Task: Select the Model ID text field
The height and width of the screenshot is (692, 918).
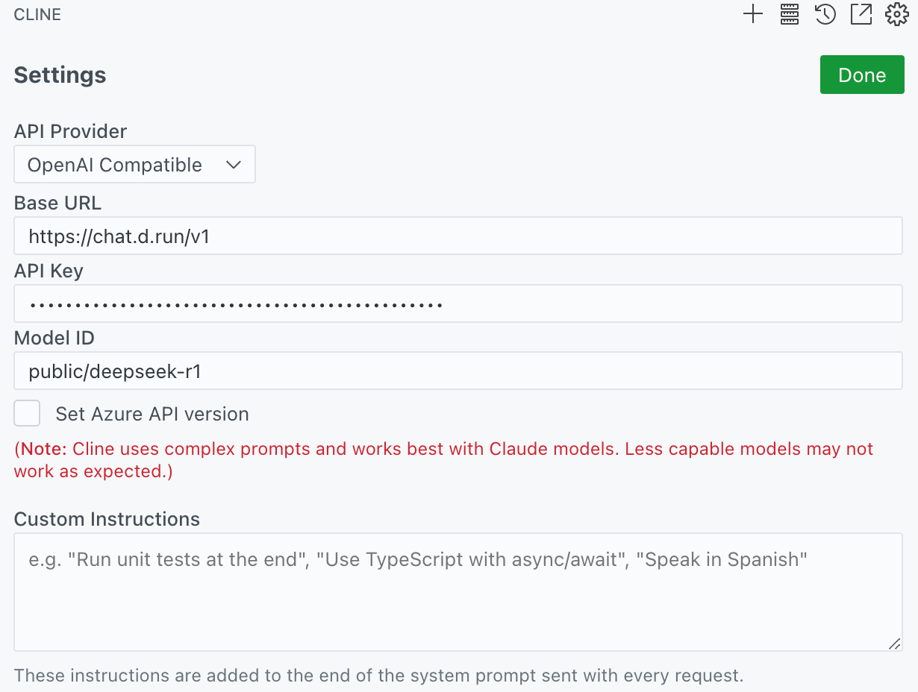Action: click(x=458, y=371)
